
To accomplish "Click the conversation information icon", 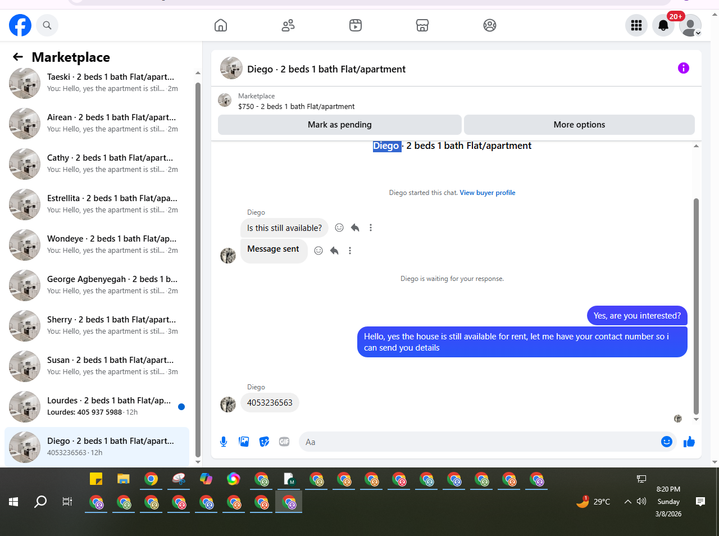I will click(x=684, y=68).
